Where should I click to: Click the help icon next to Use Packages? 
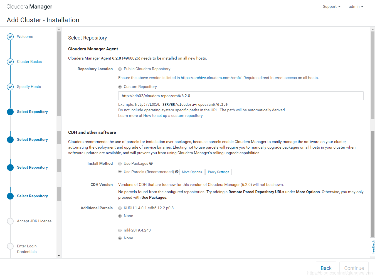(x=151, y=164)
